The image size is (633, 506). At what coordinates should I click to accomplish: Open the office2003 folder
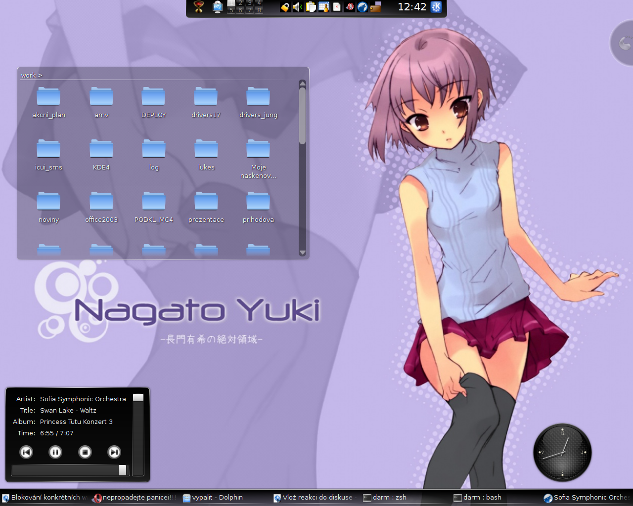(x=101, y=207)
